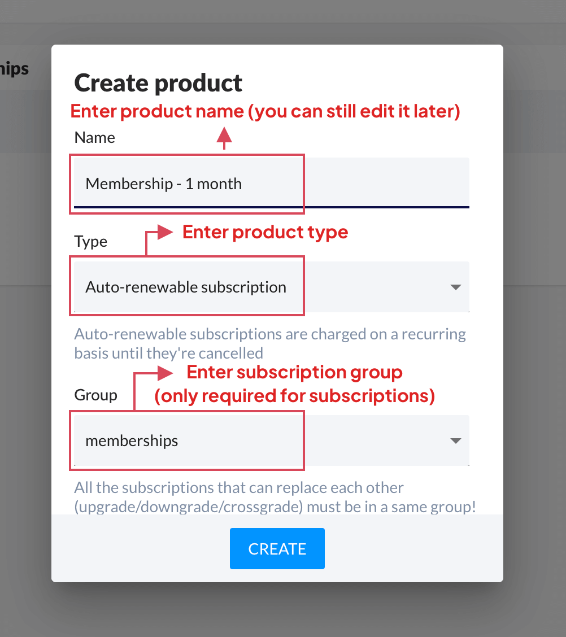Click the red arrow pointing to 'Enter product type'
This screenshot has width=566, height=637.
pos(164,232)
